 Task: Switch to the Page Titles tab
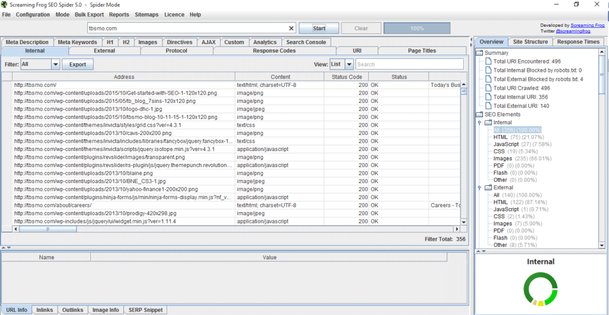coord(422,51)
